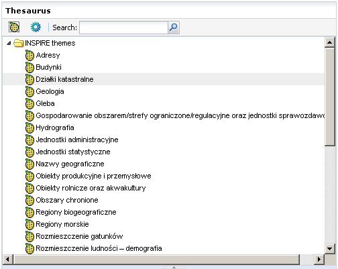Click the icon beside Rozmieszczenie ludności – demografia

coord(30,248)
